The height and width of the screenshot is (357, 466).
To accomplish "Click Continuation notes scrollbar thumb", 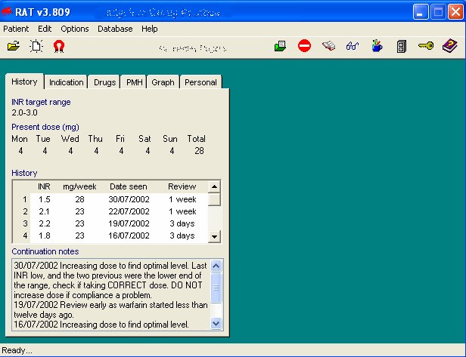I will 216,288.
